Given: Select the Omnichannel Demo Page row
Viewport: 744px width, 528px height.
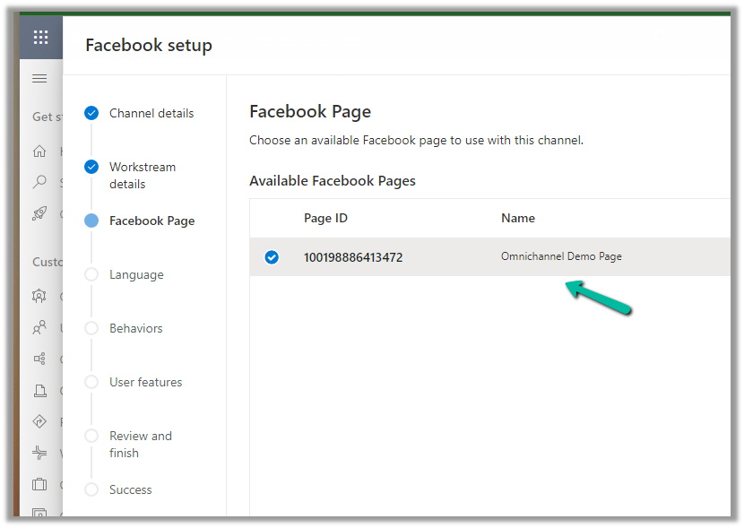Looking at the screenshot, I should point(561,257).
